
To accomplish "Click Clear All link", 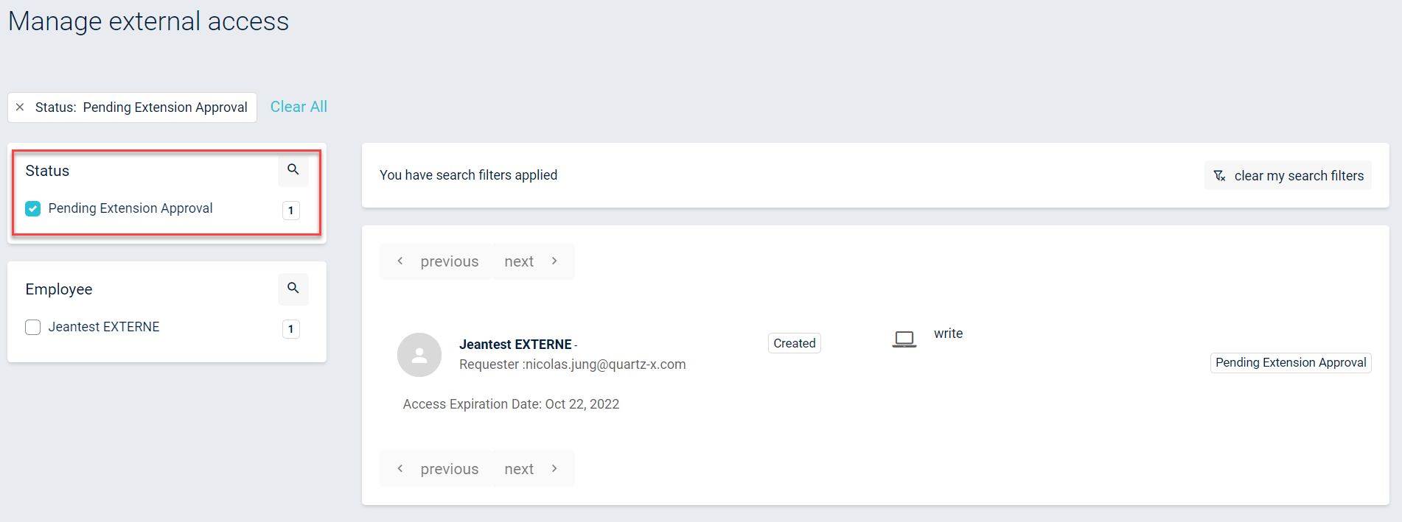I will (x=299, y=107).
